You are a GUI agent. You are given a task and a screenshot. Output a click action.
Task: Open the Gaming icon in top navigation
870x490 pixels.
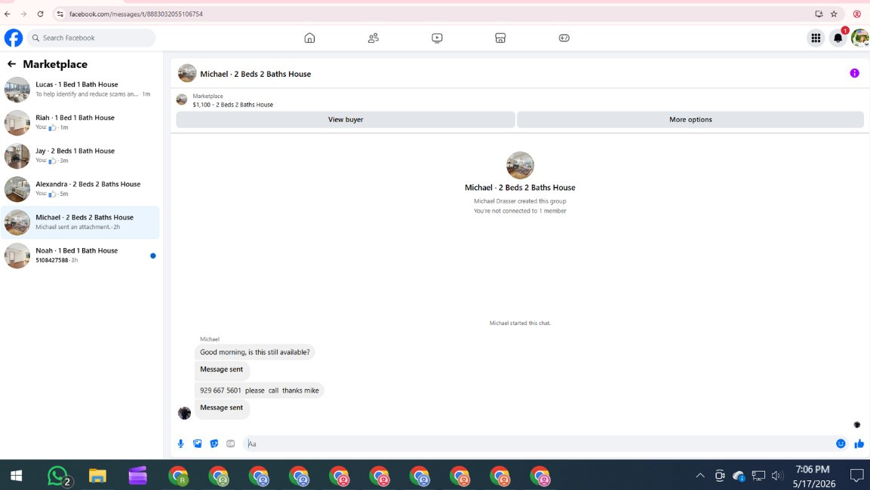point(564,38)
